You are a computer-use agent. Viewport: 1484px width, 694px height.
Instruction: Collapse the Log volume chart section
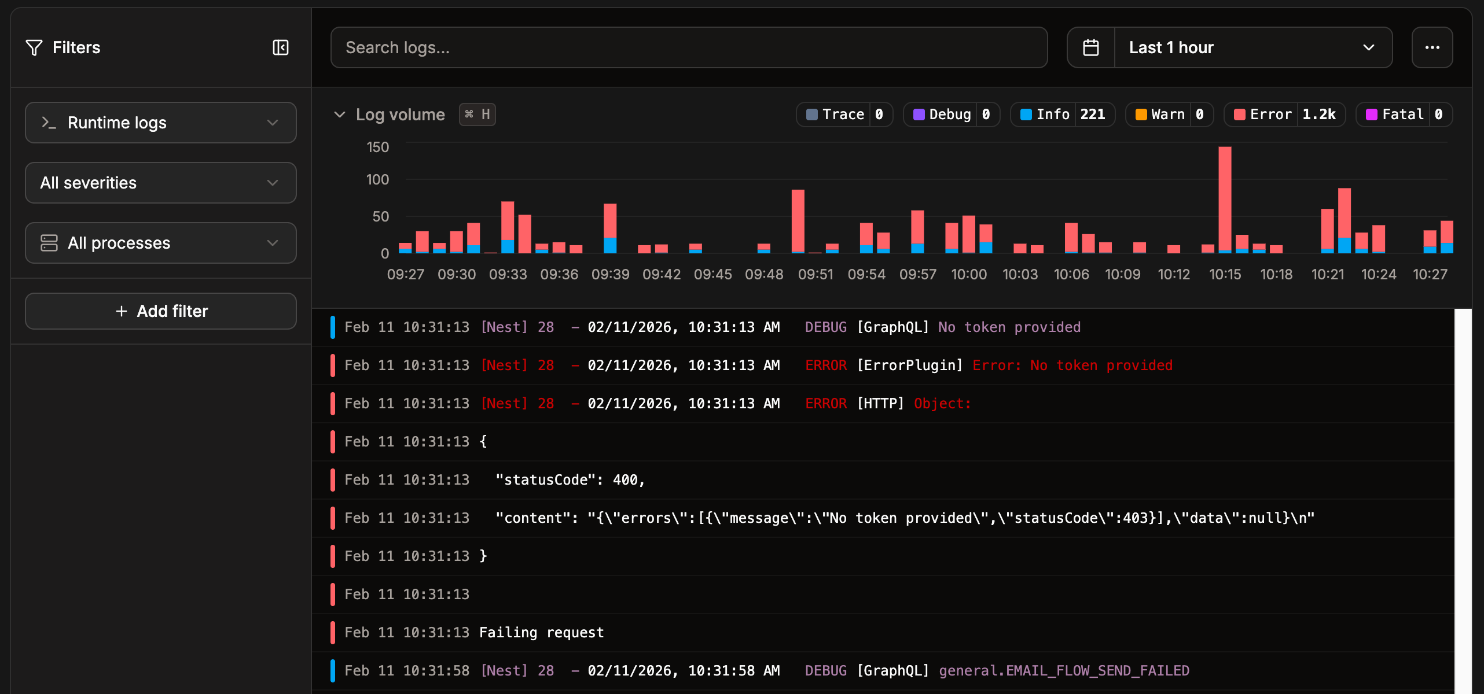[x=340, y=114]
